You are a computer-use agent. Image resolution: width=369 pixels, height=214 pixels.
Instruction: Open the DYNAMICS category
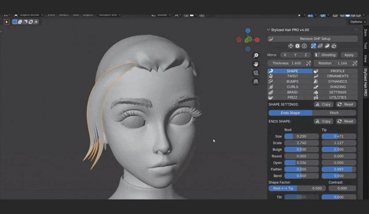click(x=335, y=81)
